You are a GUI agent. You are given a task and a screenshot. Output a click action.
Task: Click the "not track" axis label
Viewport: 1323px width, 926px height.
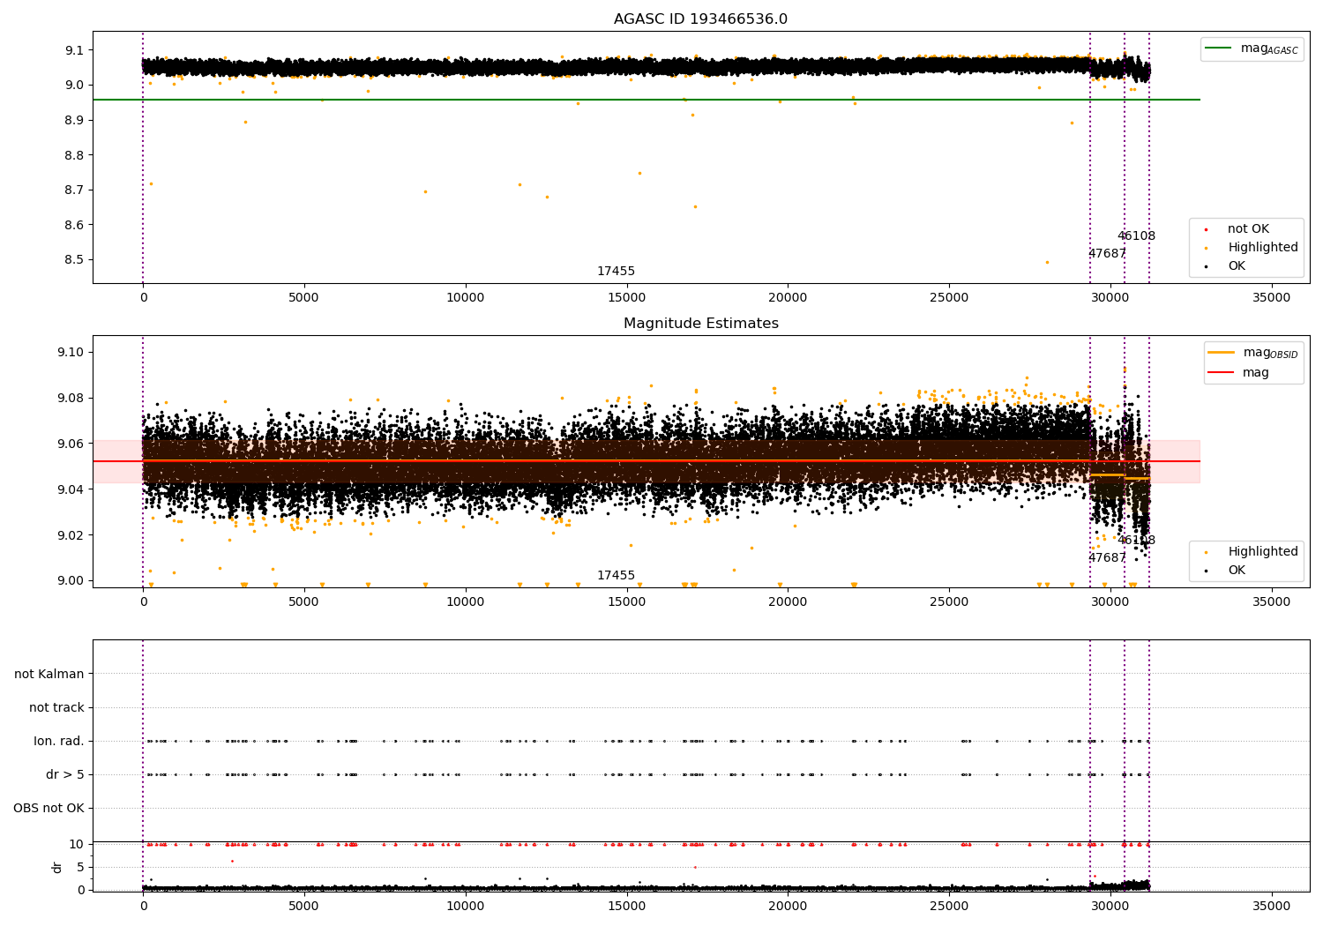[x=56, y=708]
